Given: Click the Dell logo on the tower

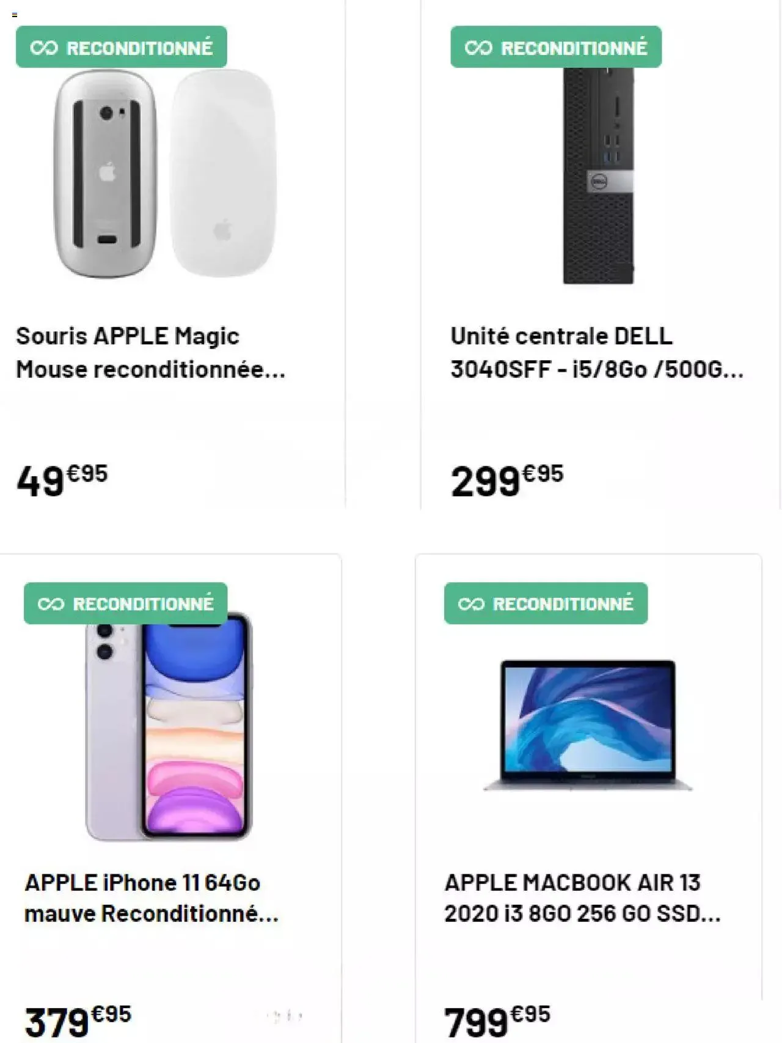Looking at the screenshot, I should (596, 182).
